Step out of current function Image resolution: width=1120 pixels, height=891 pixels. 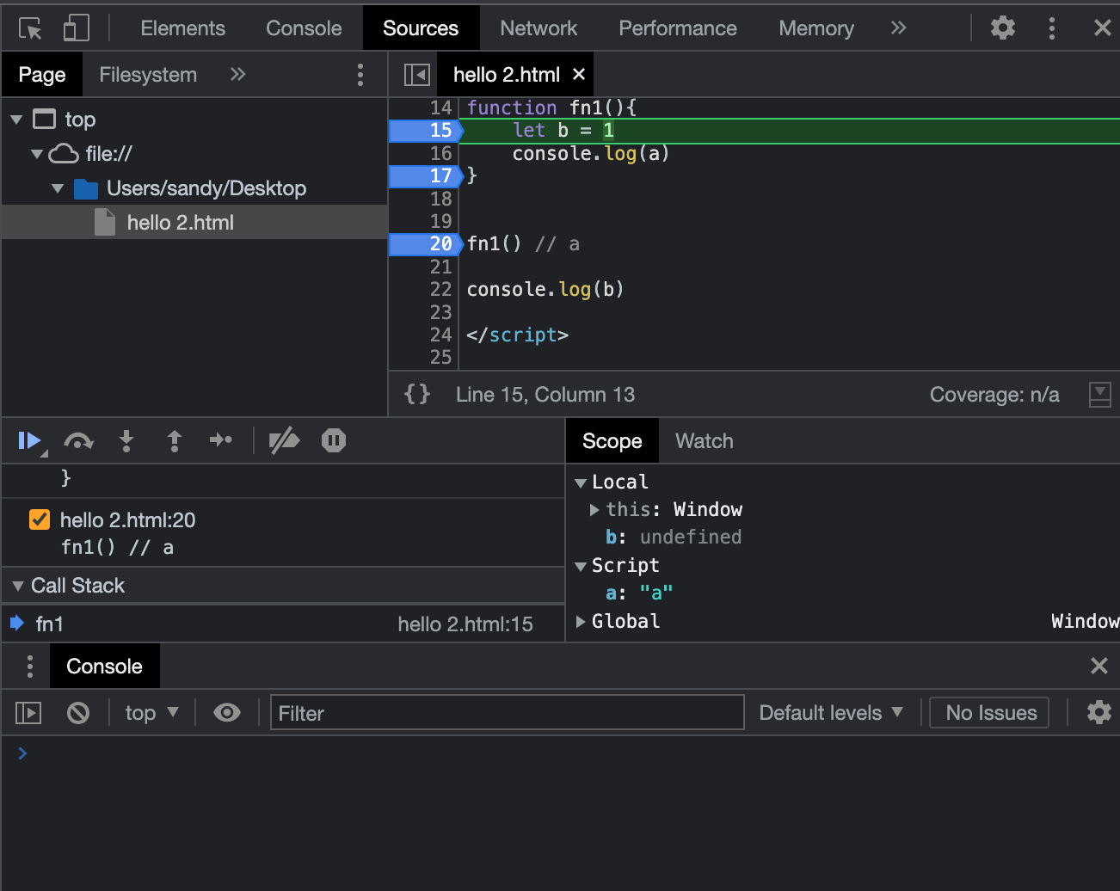tap(175, 441)
